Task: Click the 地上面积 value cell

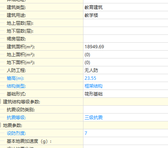Action: [x=126, y=54]
